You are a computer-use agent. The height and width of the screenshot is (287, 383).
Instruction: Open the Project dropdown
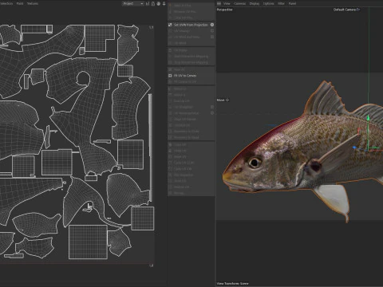click(133, 4)
